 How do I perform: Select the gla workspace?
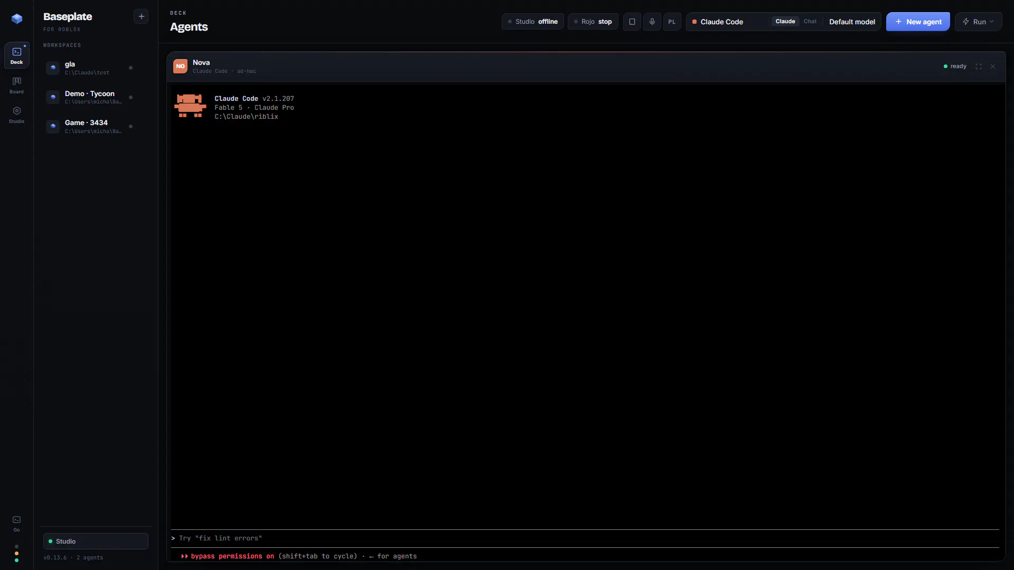click(91, 68)
